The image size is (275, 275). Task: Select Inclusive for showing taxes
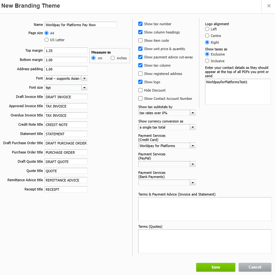(x=207, y=61)
